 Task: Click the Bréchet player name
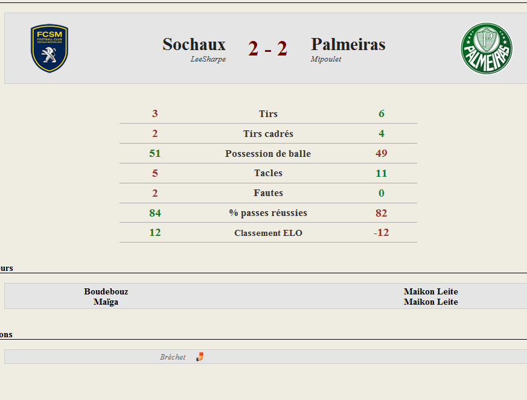tap(173, 357)
